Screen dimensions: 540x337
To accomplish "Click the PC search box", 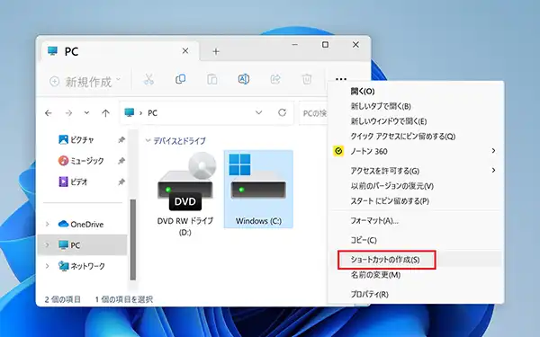I will 313,113.
